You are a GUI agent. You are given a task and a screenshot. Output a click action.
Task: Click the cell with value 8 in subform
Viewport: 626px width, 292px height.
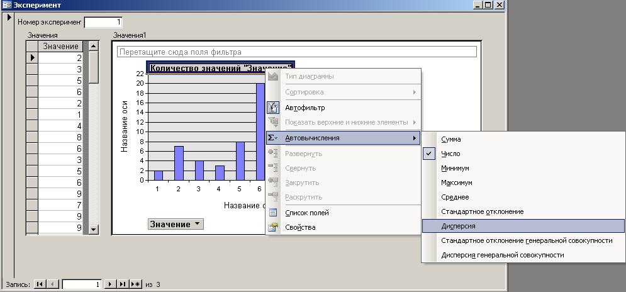60,137
